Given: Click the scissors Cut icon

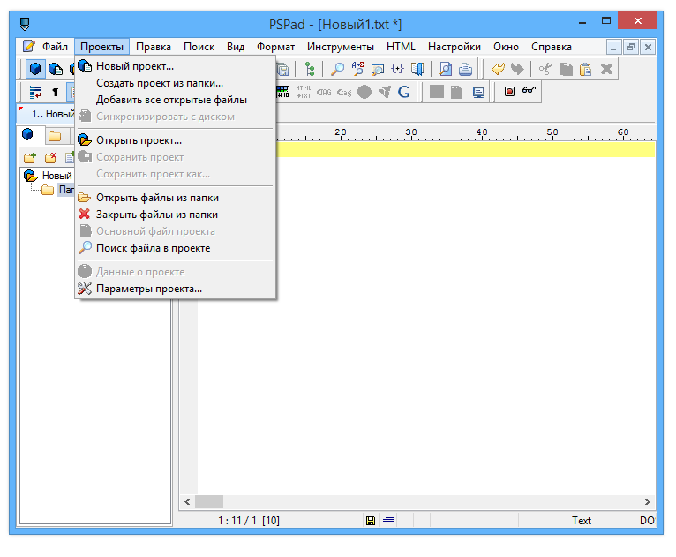Looking at the screenshot, I should pyautogui.click(x=545, y=69).
